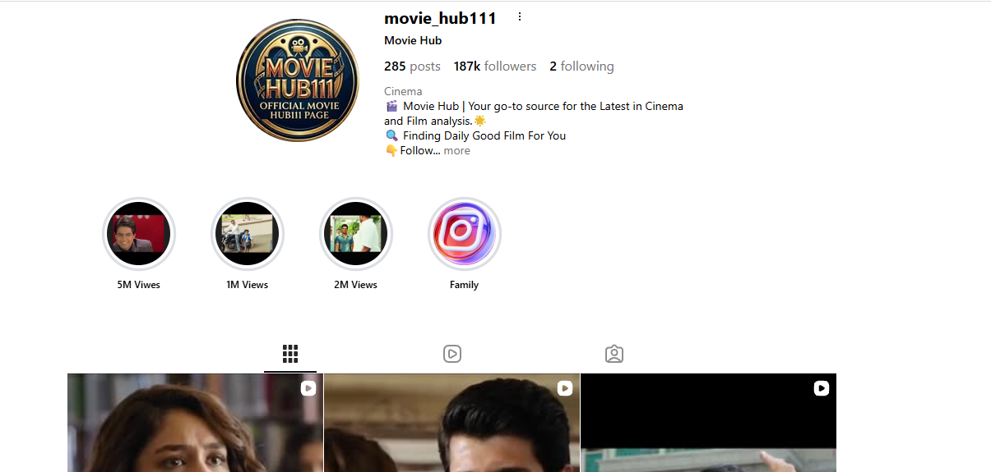The width and height of the screenshot is (991, 472).
Task: Click the 5M Viwes highlight label
Action: (139, 285)
